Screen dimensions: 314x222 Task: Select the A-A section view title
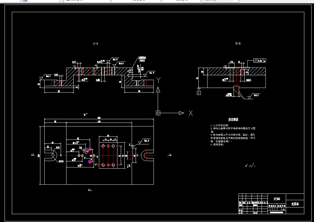pyautogui.click(x=96, y=43)
